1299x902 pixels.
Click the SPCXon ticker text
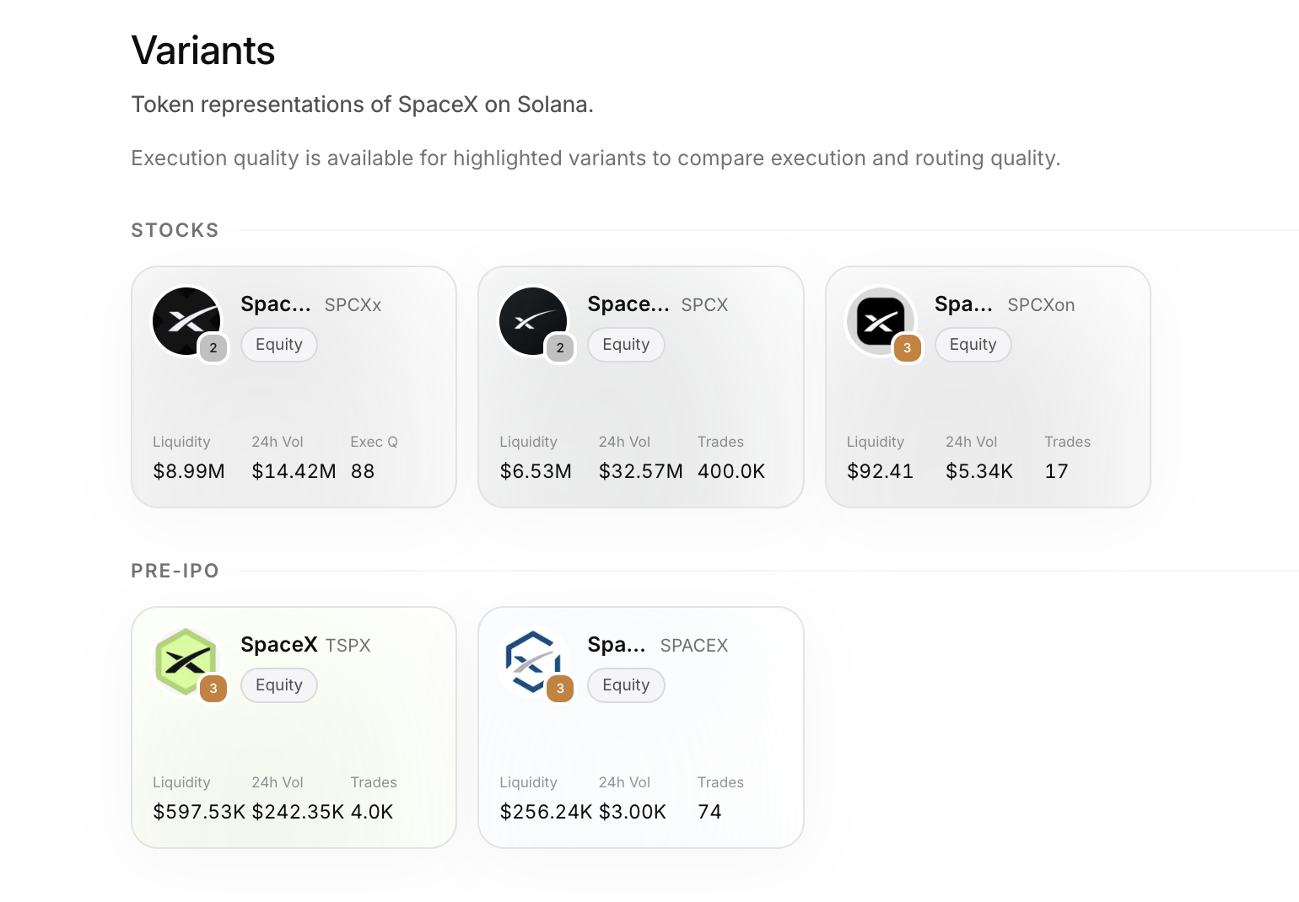coord(1041,305)
